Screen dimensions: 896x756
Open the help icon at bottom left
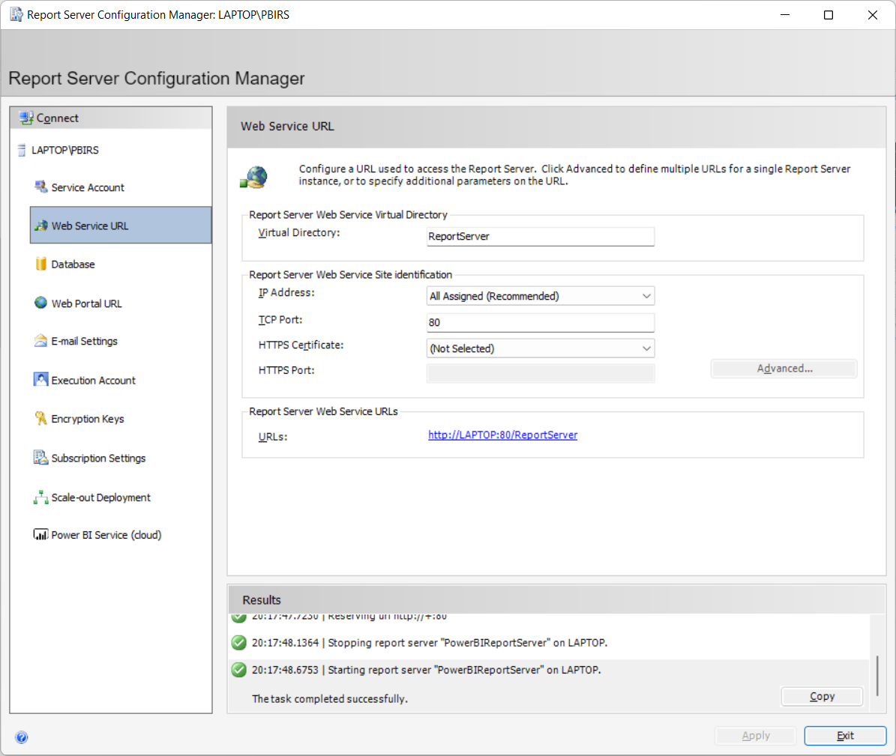(x=22, y=737)
